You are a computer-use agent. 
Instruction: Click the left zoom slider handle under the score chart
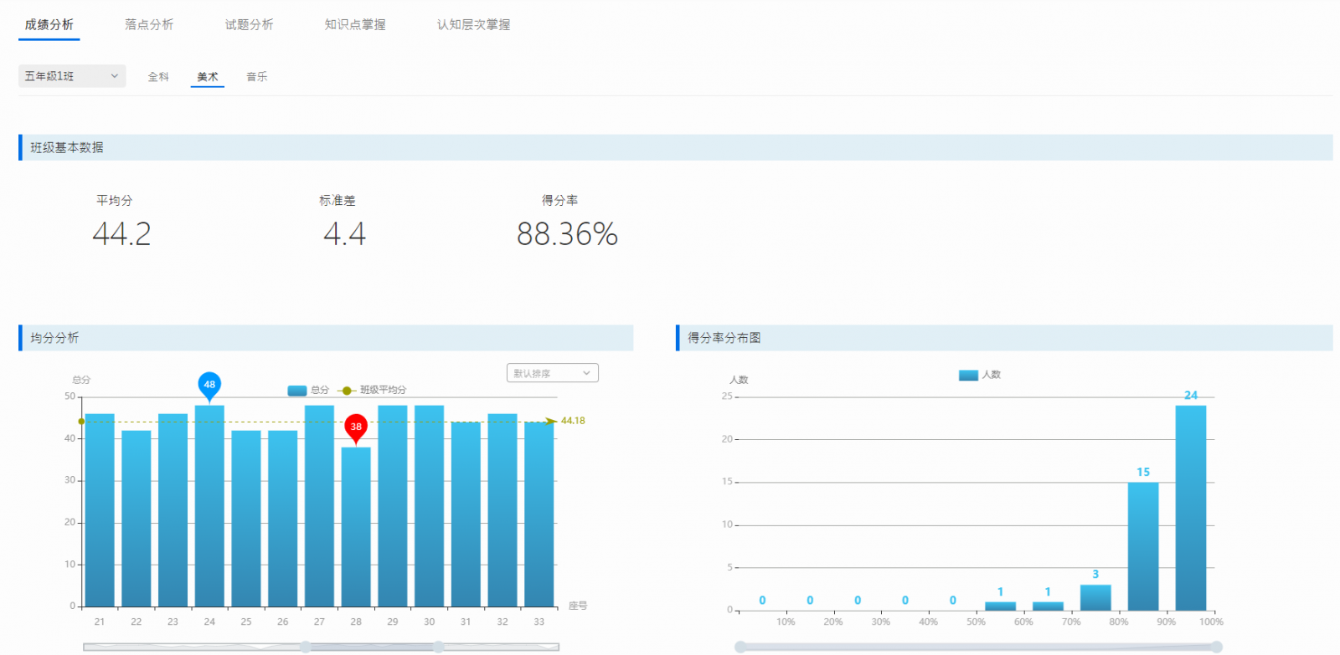point(306,647)
